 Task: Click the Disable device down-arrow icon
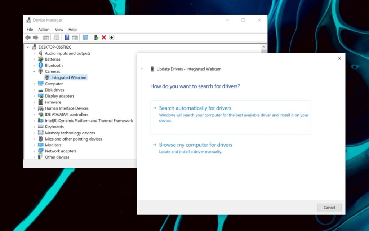coord(111,37)
